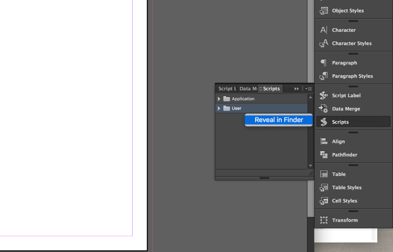Click the down arrow on Scripts panel scrollbar

pos(310,166)
